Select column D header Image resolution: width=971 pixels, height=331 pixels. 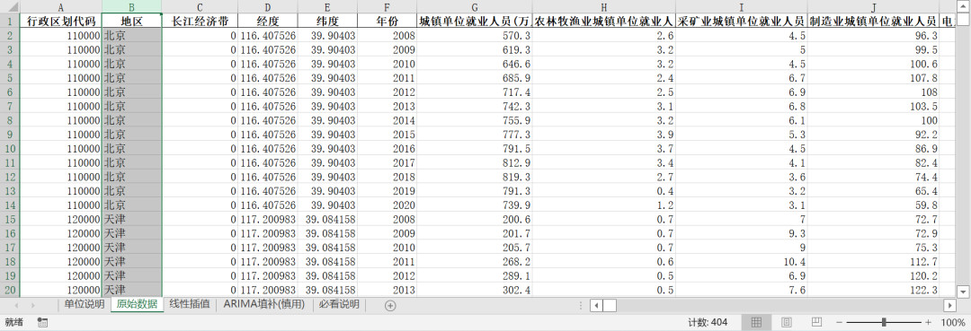point(268,7)
